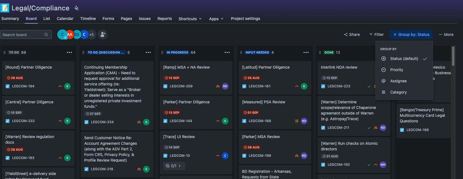Group the board by Priority
The image size is (463, 179).
coord(404,70)
